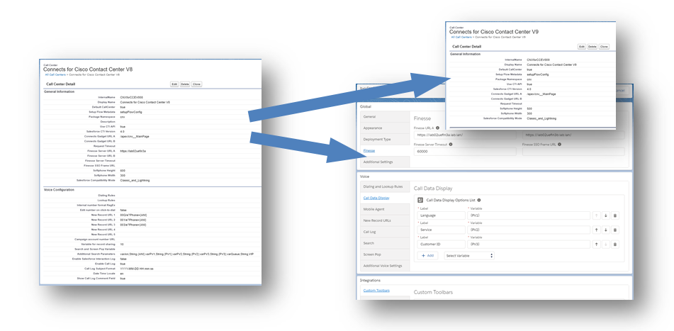Click the Classic_and_Lightning value in V9 window
This screenshot has width=674, height=331.
click(541, 118)
